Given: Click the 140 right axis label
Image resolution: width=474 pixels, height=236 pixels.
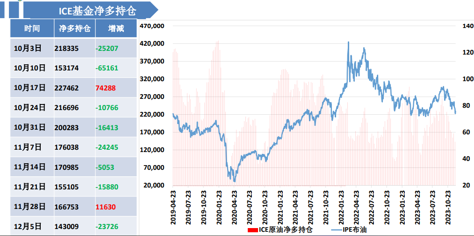Looking at the screenshot, I should (x=467, y=26).
